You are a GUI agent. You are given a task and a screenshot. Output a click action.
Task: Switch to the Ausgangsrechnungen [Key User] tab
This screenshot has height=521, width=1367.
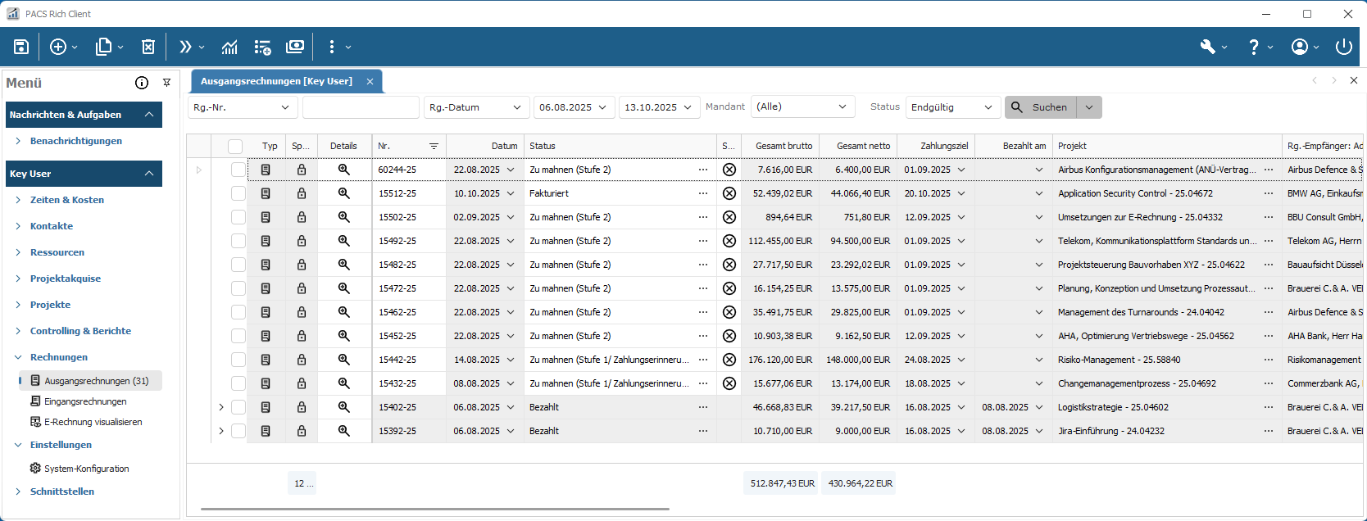[276, 81]
